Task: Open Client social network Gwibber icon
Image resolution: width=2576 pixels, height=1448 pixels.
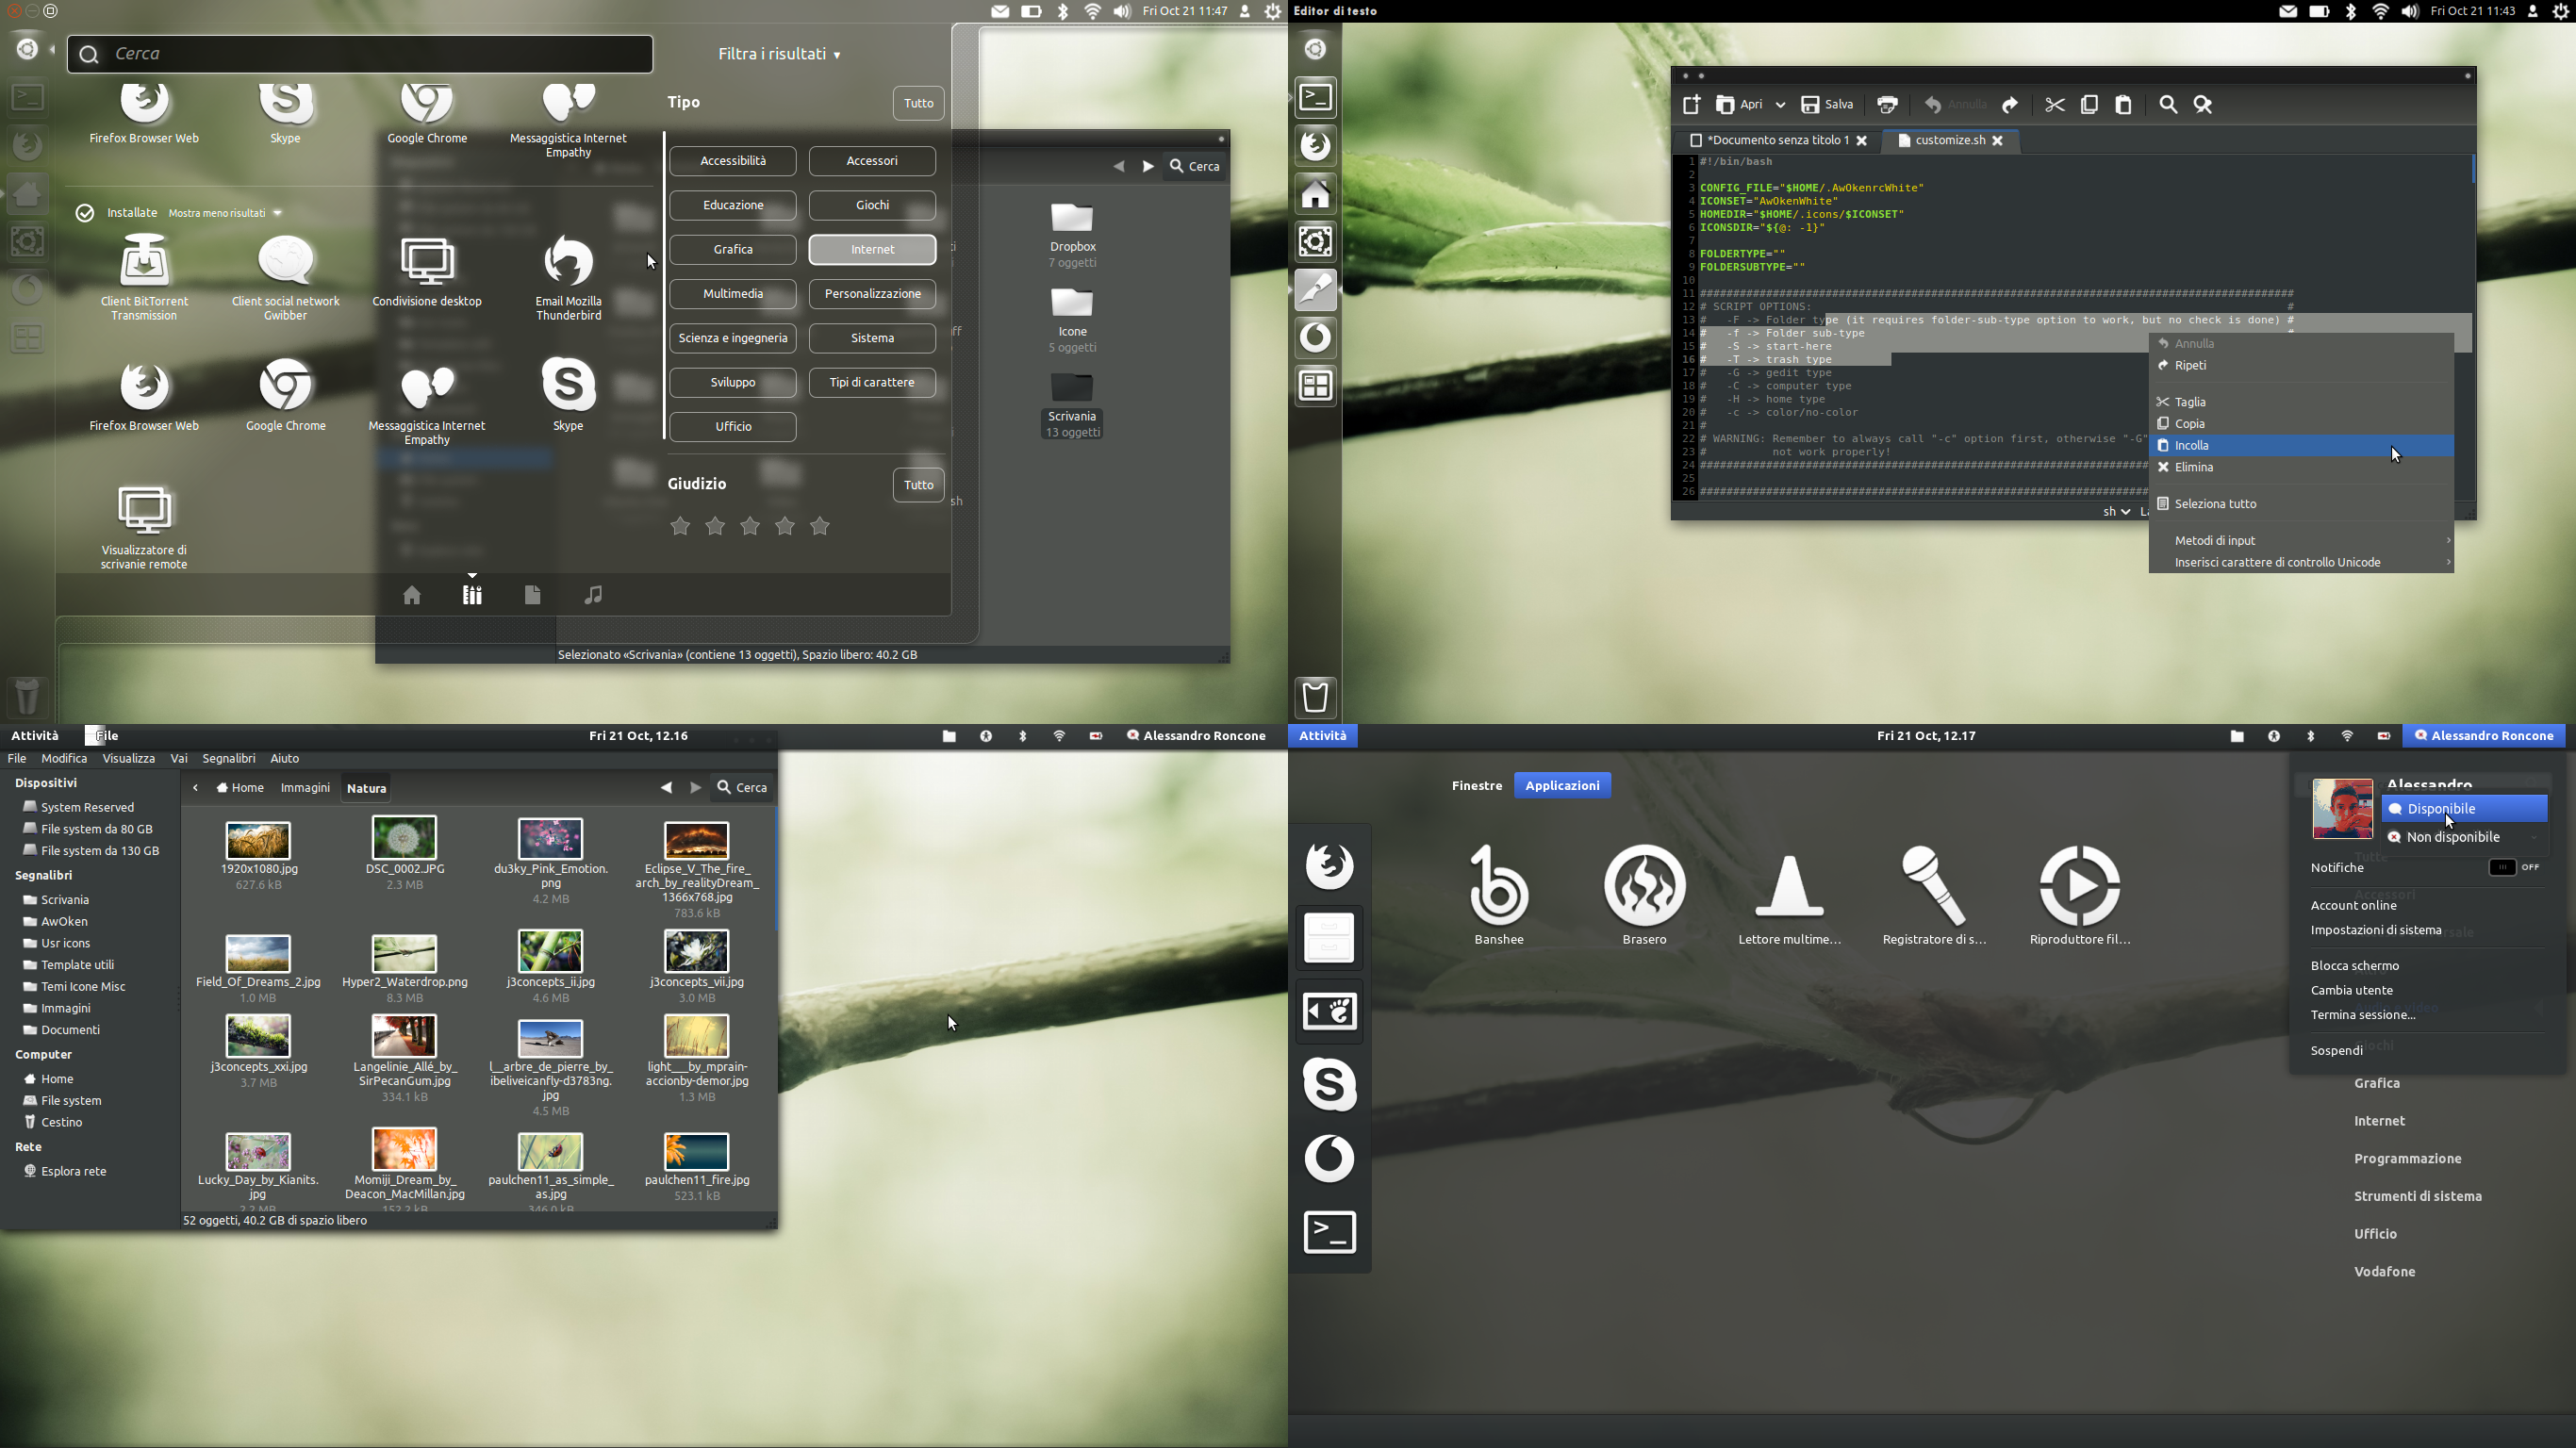Action: point(286,277)
